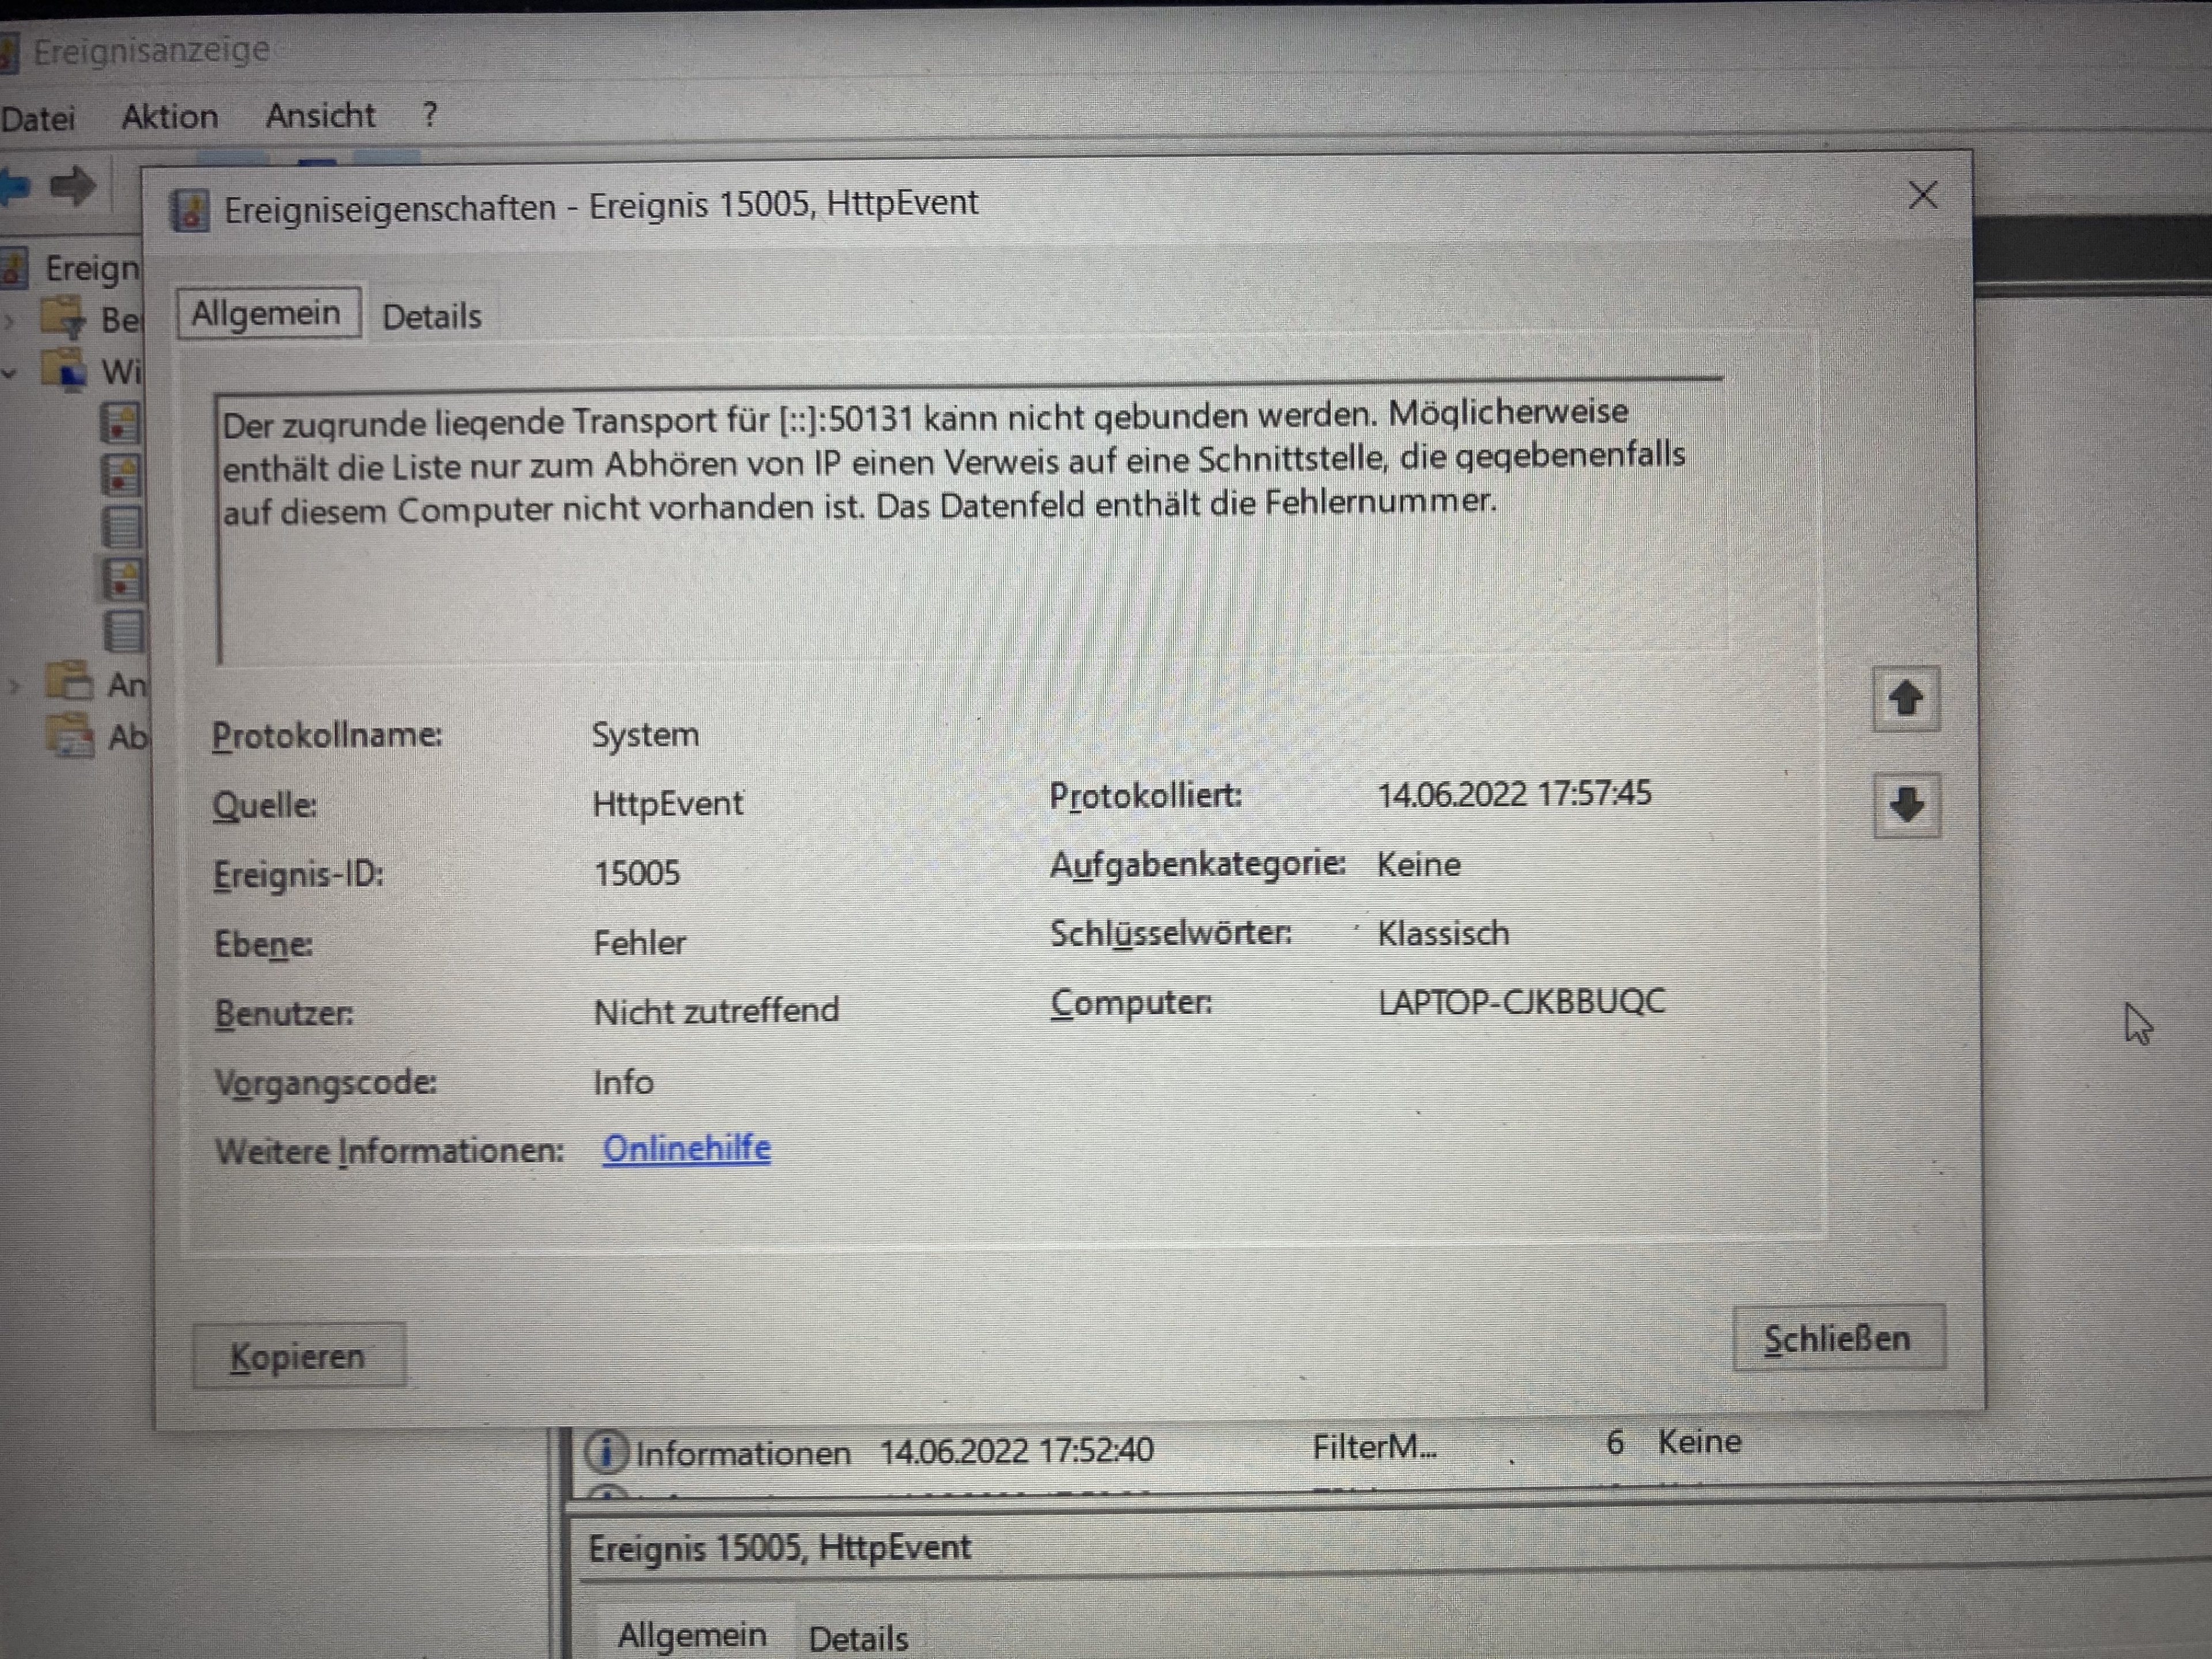2212x1659 pixels.
Task: Select the highlighted System log icon in tree
Action: pos(122,579)
